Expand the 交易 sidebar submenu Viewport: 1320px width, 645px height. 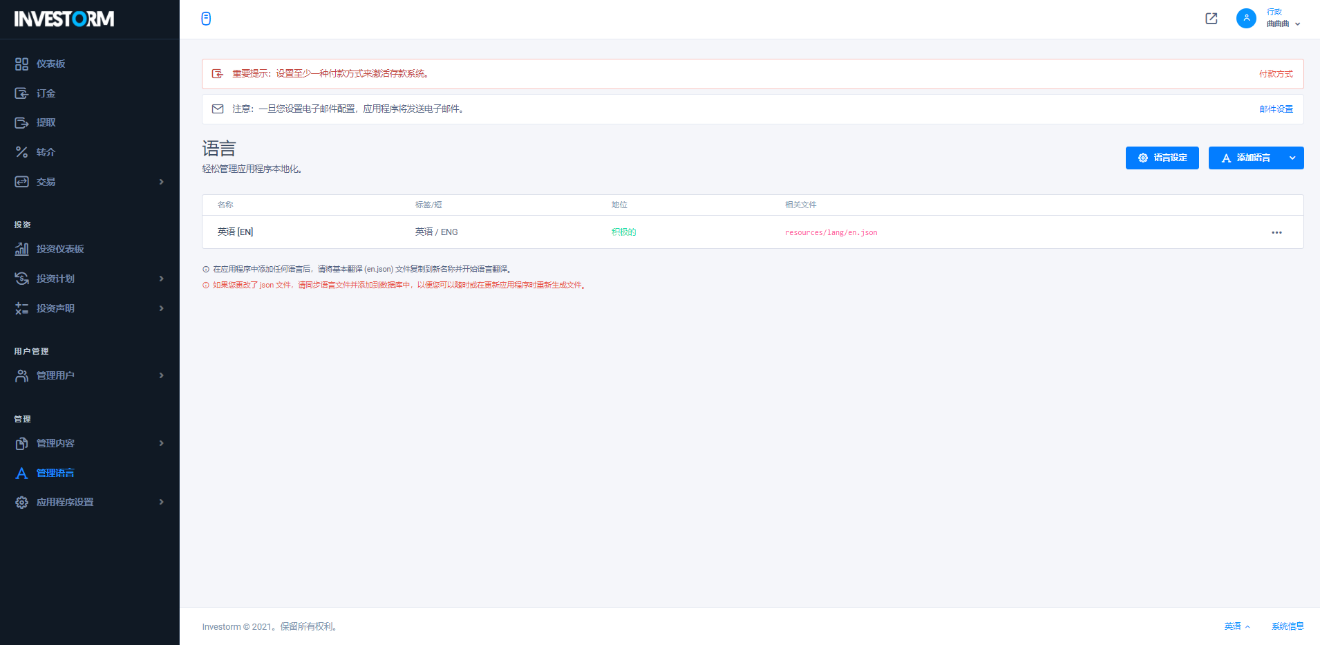(161, 182)
